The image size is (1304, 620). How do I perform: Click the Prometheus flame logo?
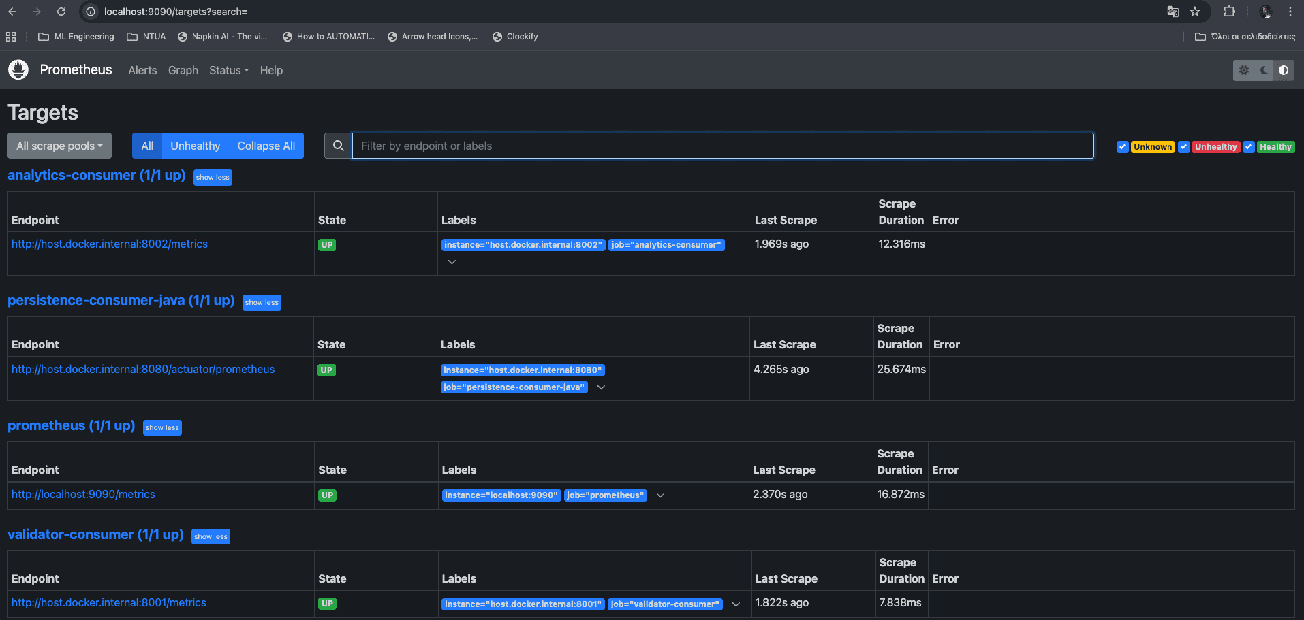18,69
